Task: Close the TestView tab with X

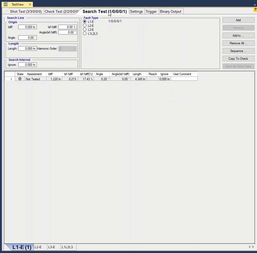Action: (30, 5)
